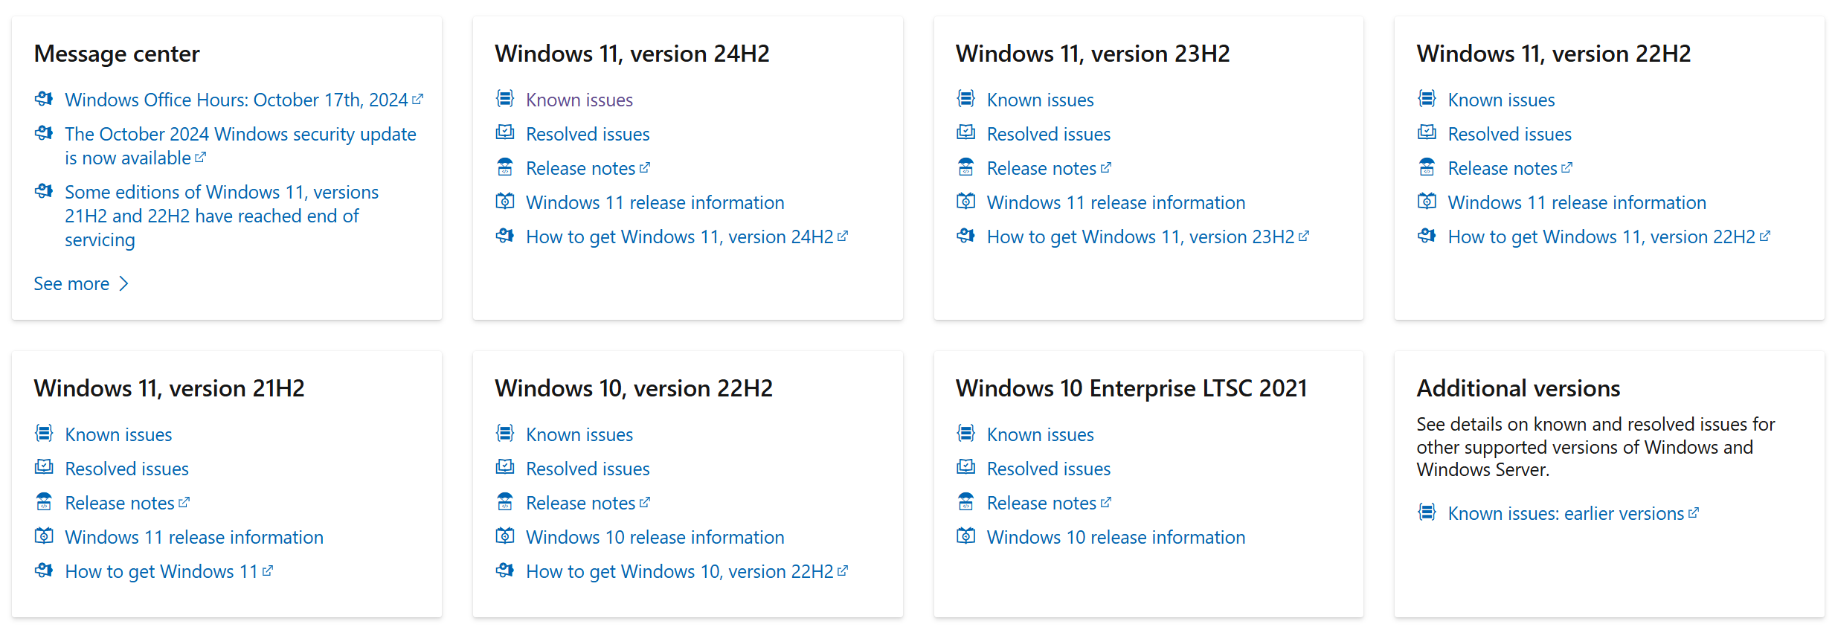Click Release notes icon under Windows 11 22H2

[x=1427, y=167]
